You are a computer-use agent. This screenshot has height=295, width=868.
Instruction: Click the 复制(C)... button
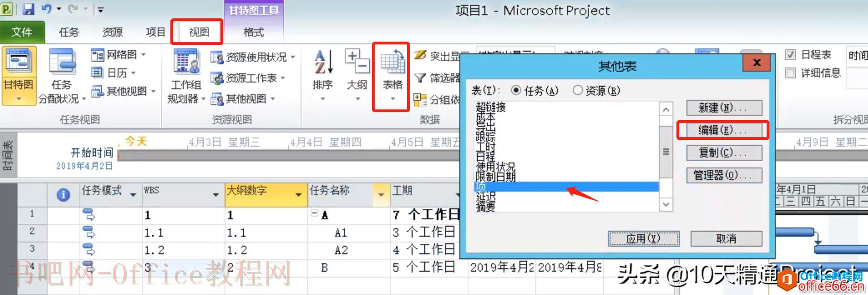click(x=723, y=152)
